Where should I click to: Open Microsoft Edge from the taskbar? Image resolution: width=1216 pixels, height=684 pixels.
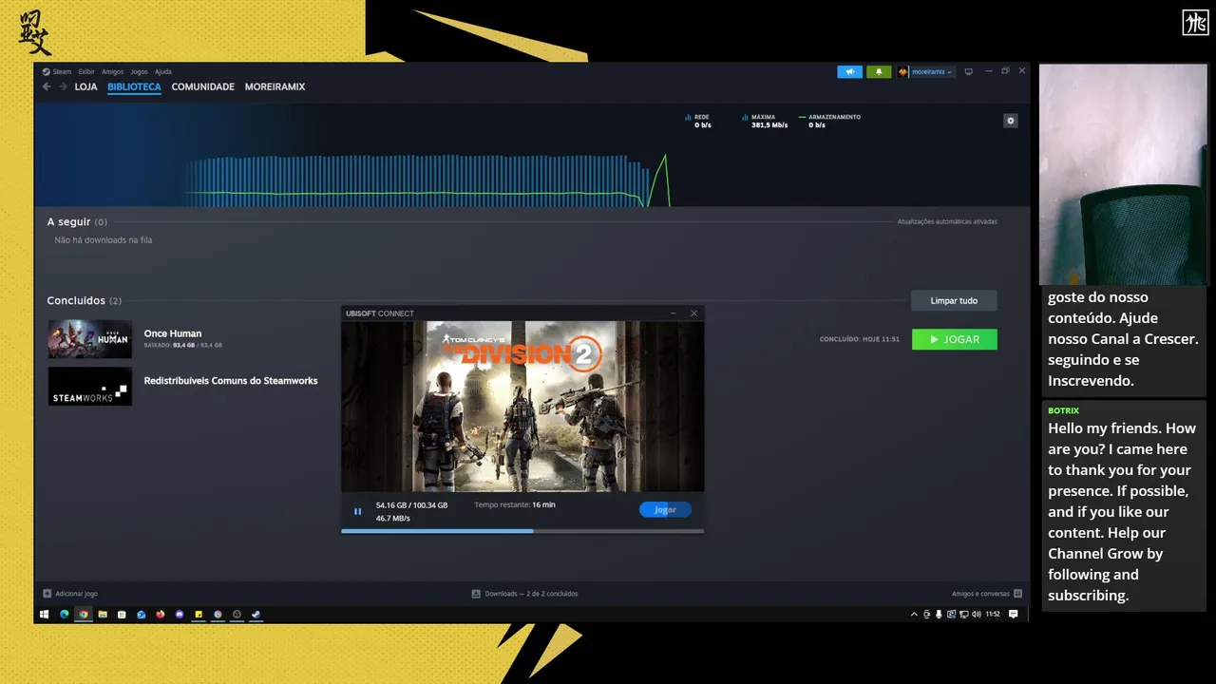pos(65,615)
